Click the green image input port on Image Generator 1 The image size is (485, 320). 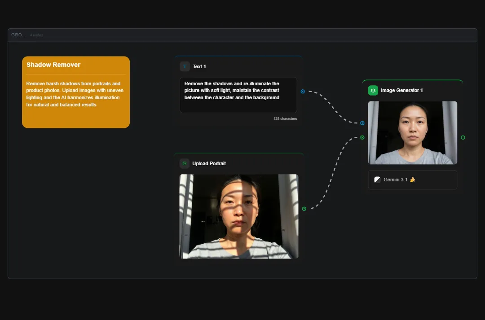(x=362, y=137)
